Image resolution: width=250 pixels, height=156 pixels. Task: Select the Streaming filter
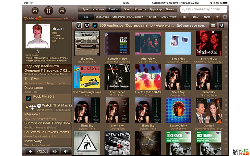pyautogui.click(x=118, y=17)
